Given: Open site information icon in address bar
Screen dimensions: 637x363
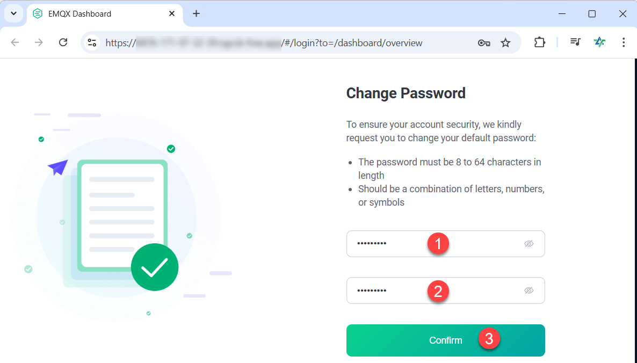Looking at the screenshot, I should coord(92,42).
